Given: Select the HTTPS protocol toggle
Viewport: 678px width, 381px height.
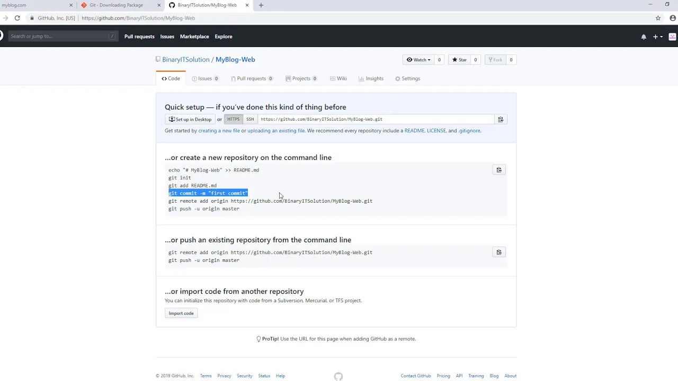Looking at the screenshot, I should click(234, 119).
